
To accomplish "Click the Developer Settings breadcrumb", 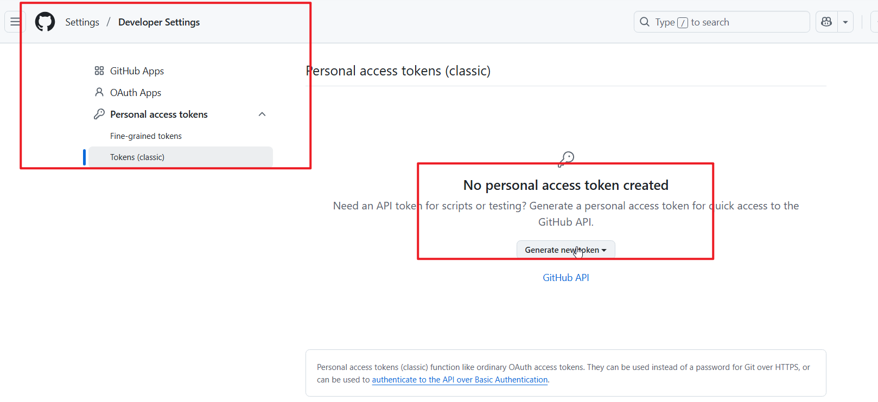I will coord(159,22).
